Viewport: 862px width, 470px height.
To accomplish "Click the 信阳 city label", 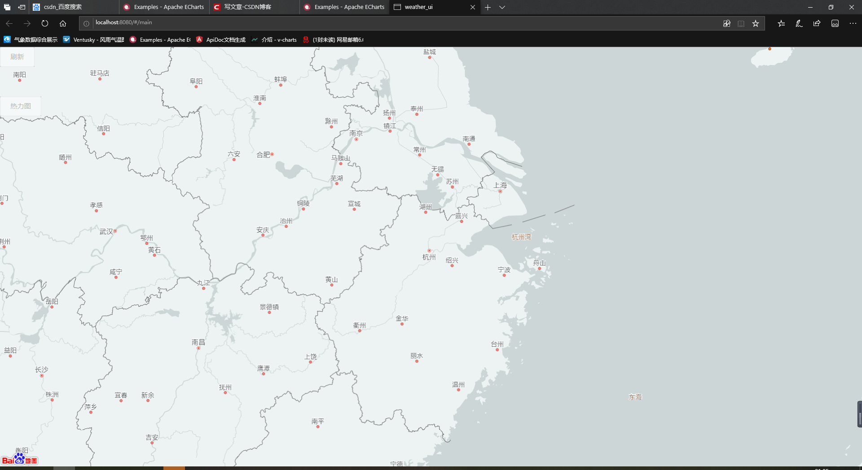I will pyautogui.click(x=104, y=128).
